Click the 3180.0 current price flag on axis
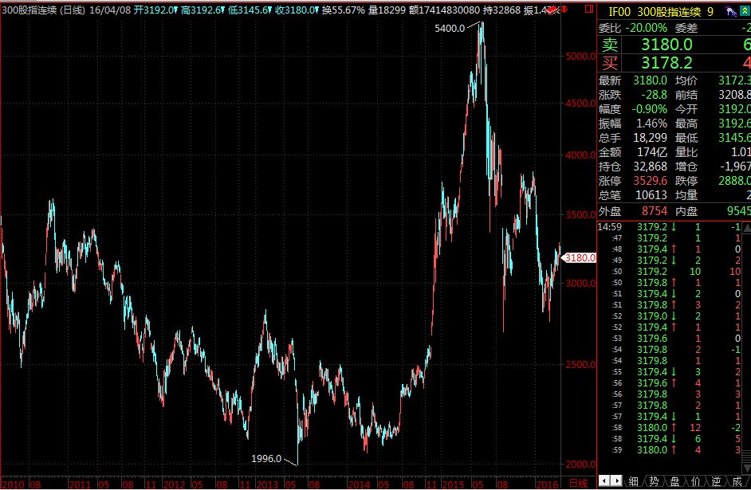 pyautogui.click(x=580, y=258)
